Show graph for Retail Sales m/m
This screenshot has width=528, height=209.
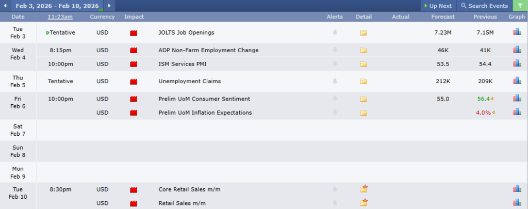point(517,203)
